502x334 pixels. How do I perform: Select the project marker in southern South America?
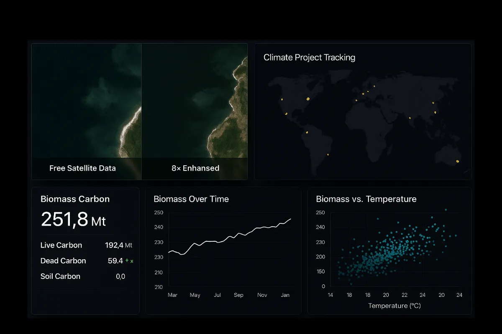(328, 154)
